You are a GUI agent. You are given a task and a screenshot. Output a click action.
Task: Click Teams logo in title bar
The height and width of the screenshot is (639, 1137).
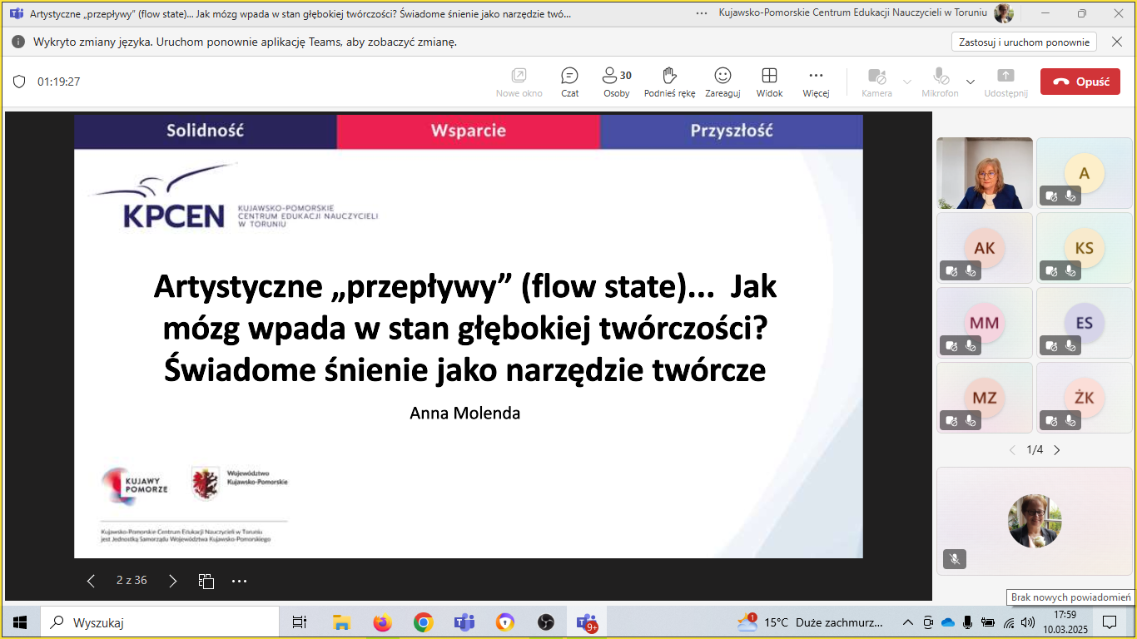[x=16, y=13]
